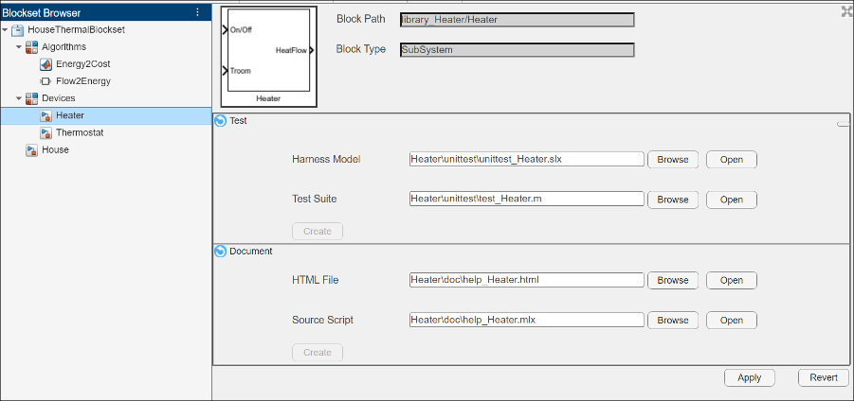Click the Source Script label

[323, 320]
